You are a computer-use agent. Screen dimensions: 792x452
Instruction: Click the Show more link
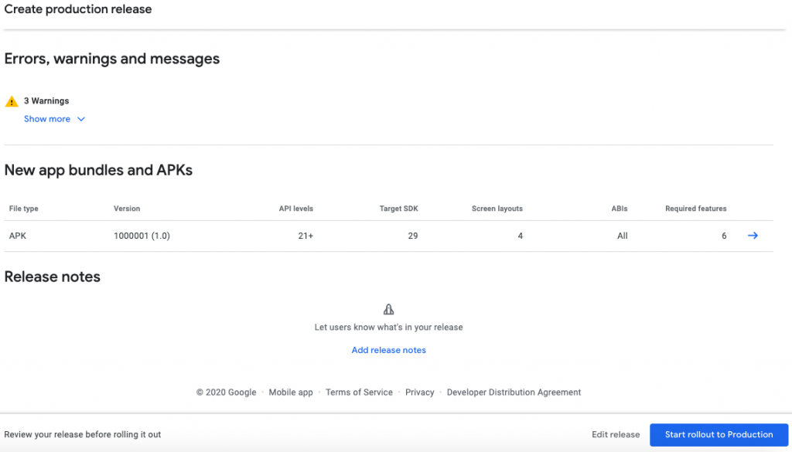(x=47, y=119)
